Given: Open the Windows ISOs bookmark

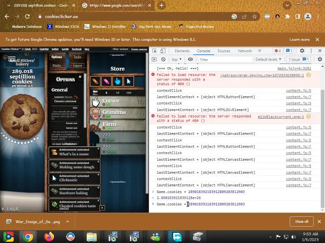Looking at the screenshot, I should point(63,27).
